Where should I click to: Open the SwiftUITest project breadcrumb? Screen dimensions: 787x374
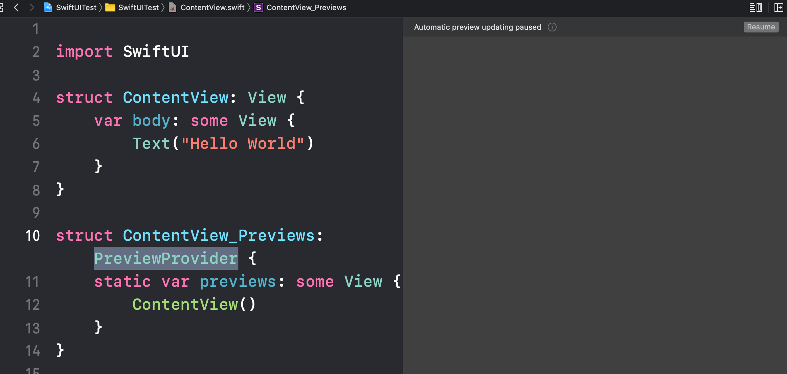tap(76, 7)
